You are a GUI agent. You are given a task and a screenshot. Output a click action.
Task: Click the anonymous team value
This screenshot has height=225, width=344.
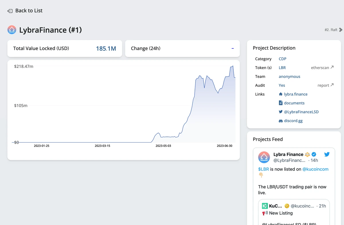[290, 76]
